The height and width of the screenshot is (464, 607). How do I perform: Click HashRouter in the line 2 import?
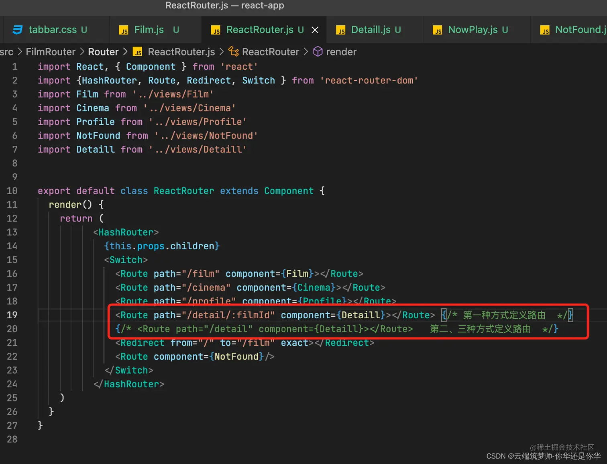[x=110, y=80]
